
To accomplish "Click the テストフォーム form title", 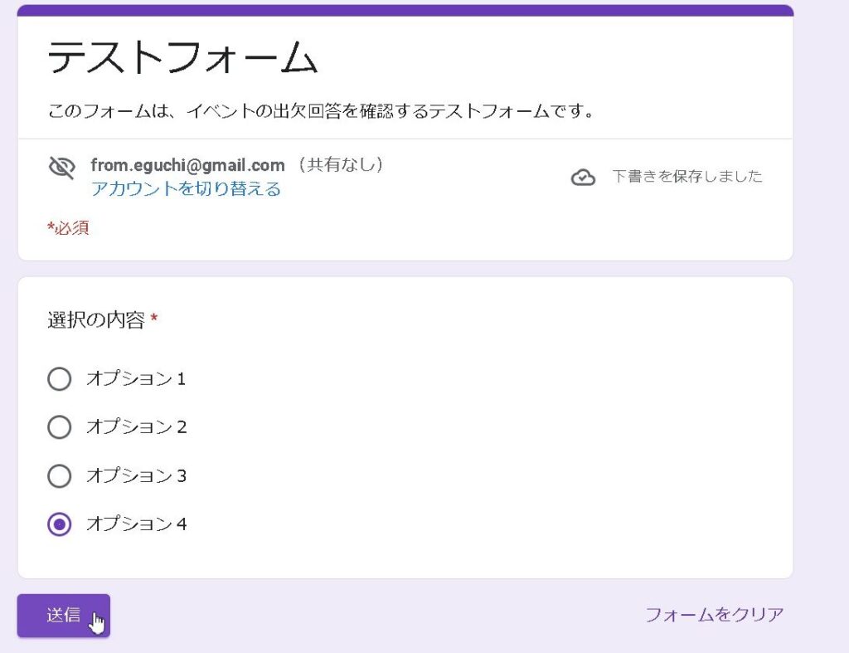I will [x=182, y=59].
